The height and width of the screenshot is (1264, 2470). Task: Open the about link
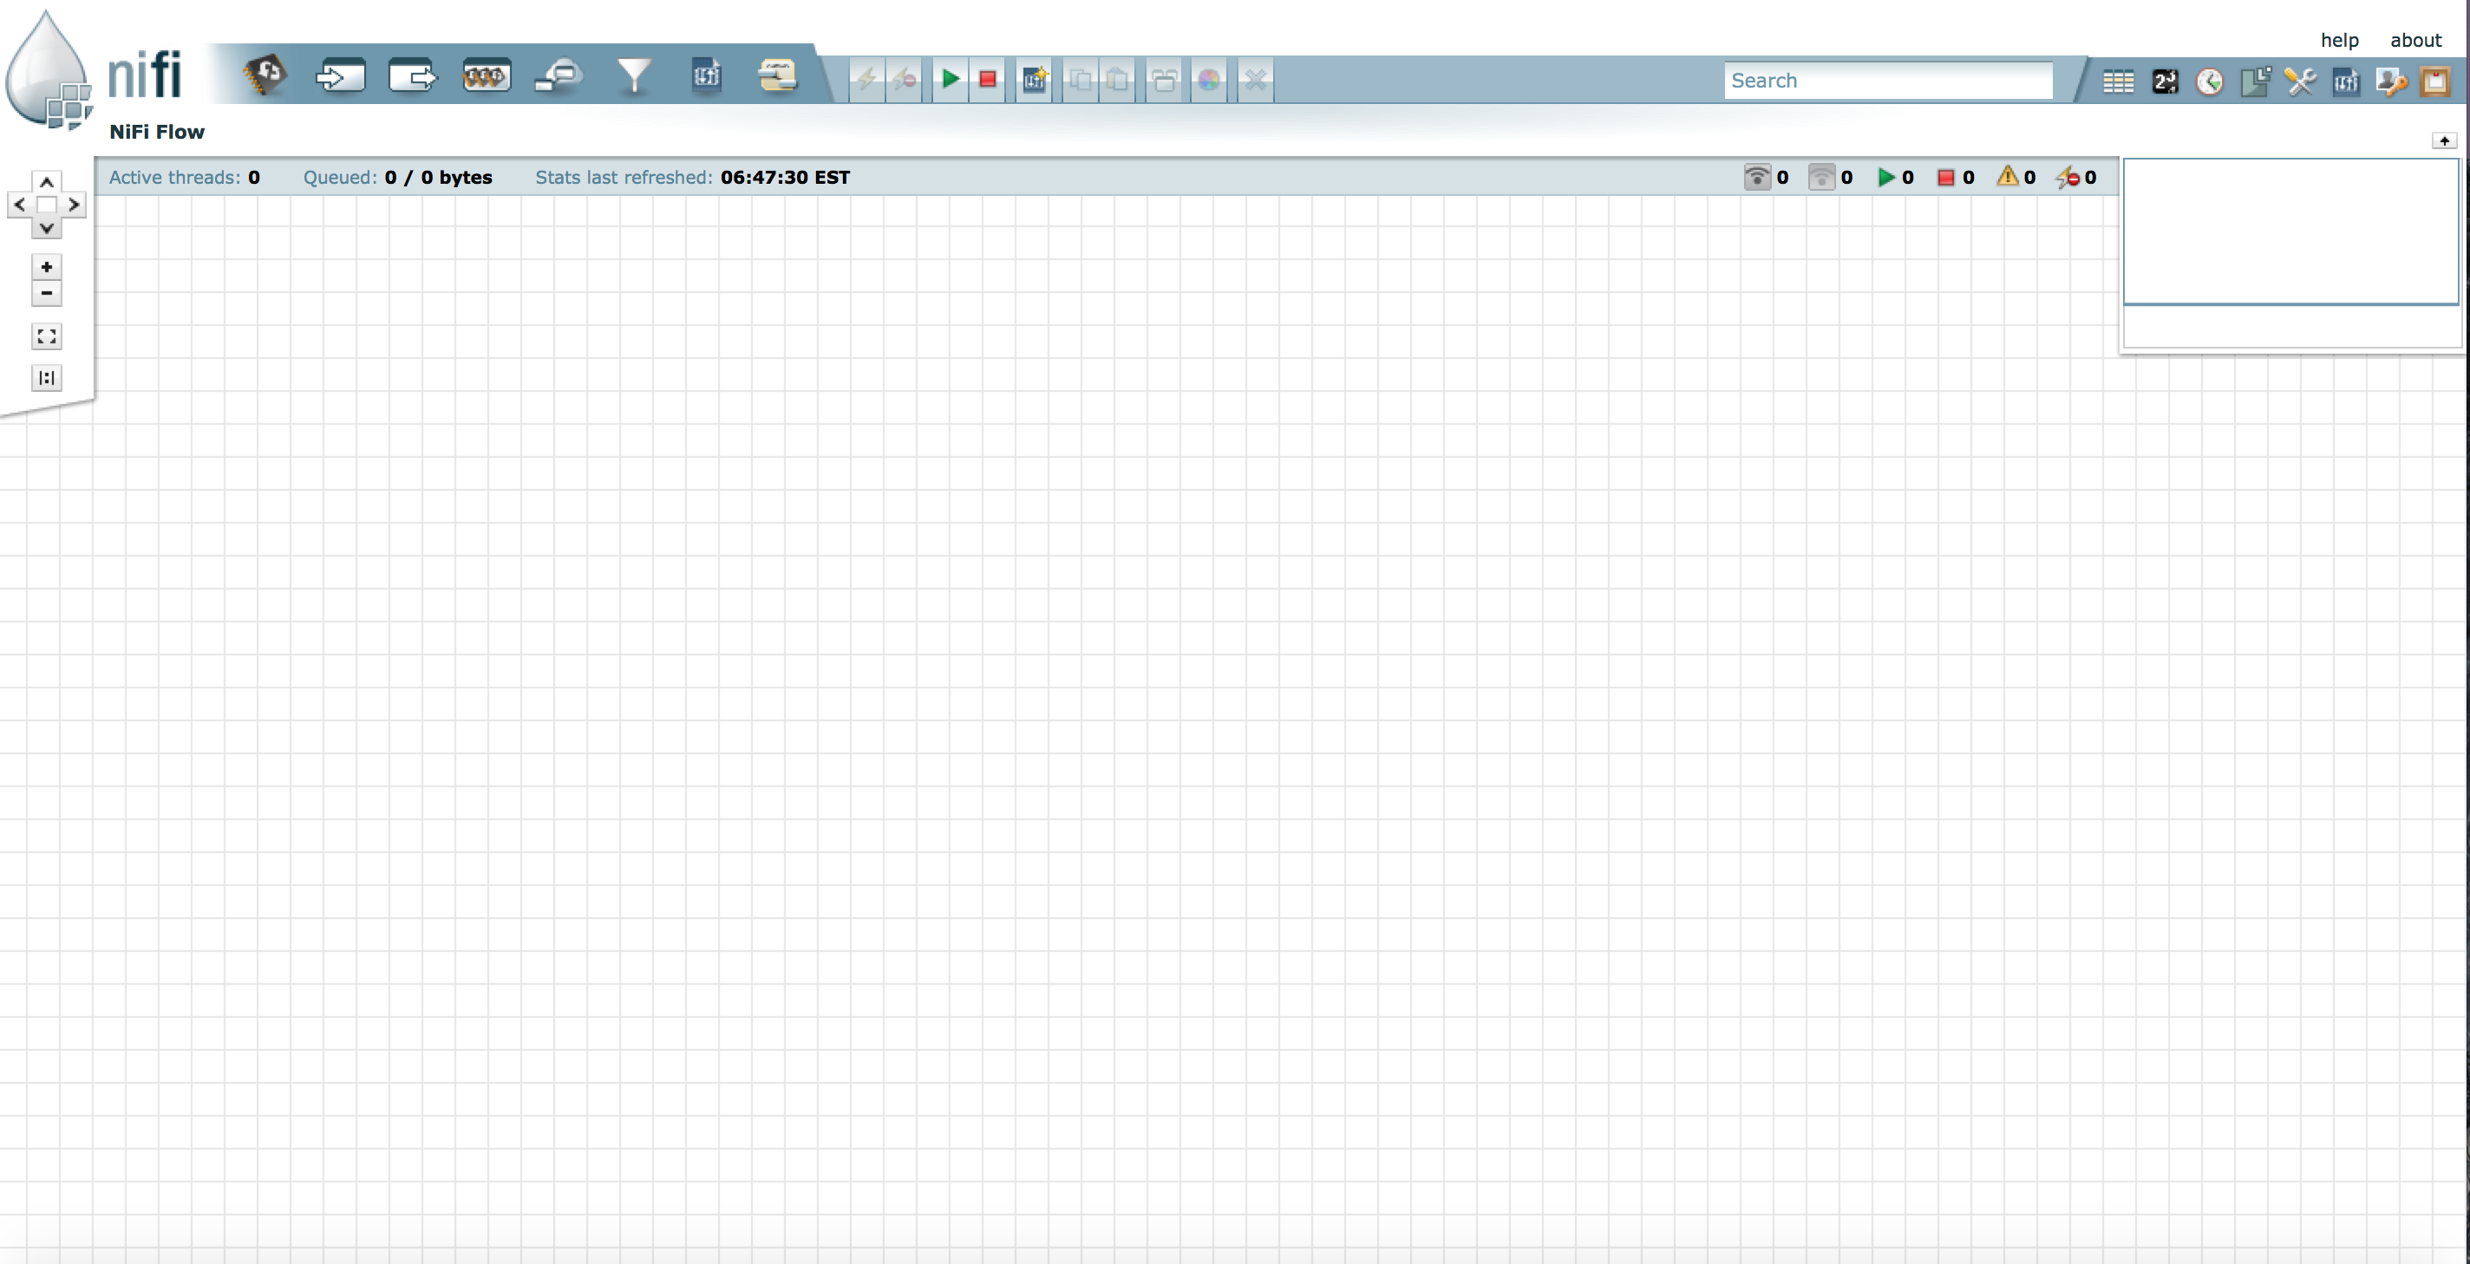click(2414, 40)
